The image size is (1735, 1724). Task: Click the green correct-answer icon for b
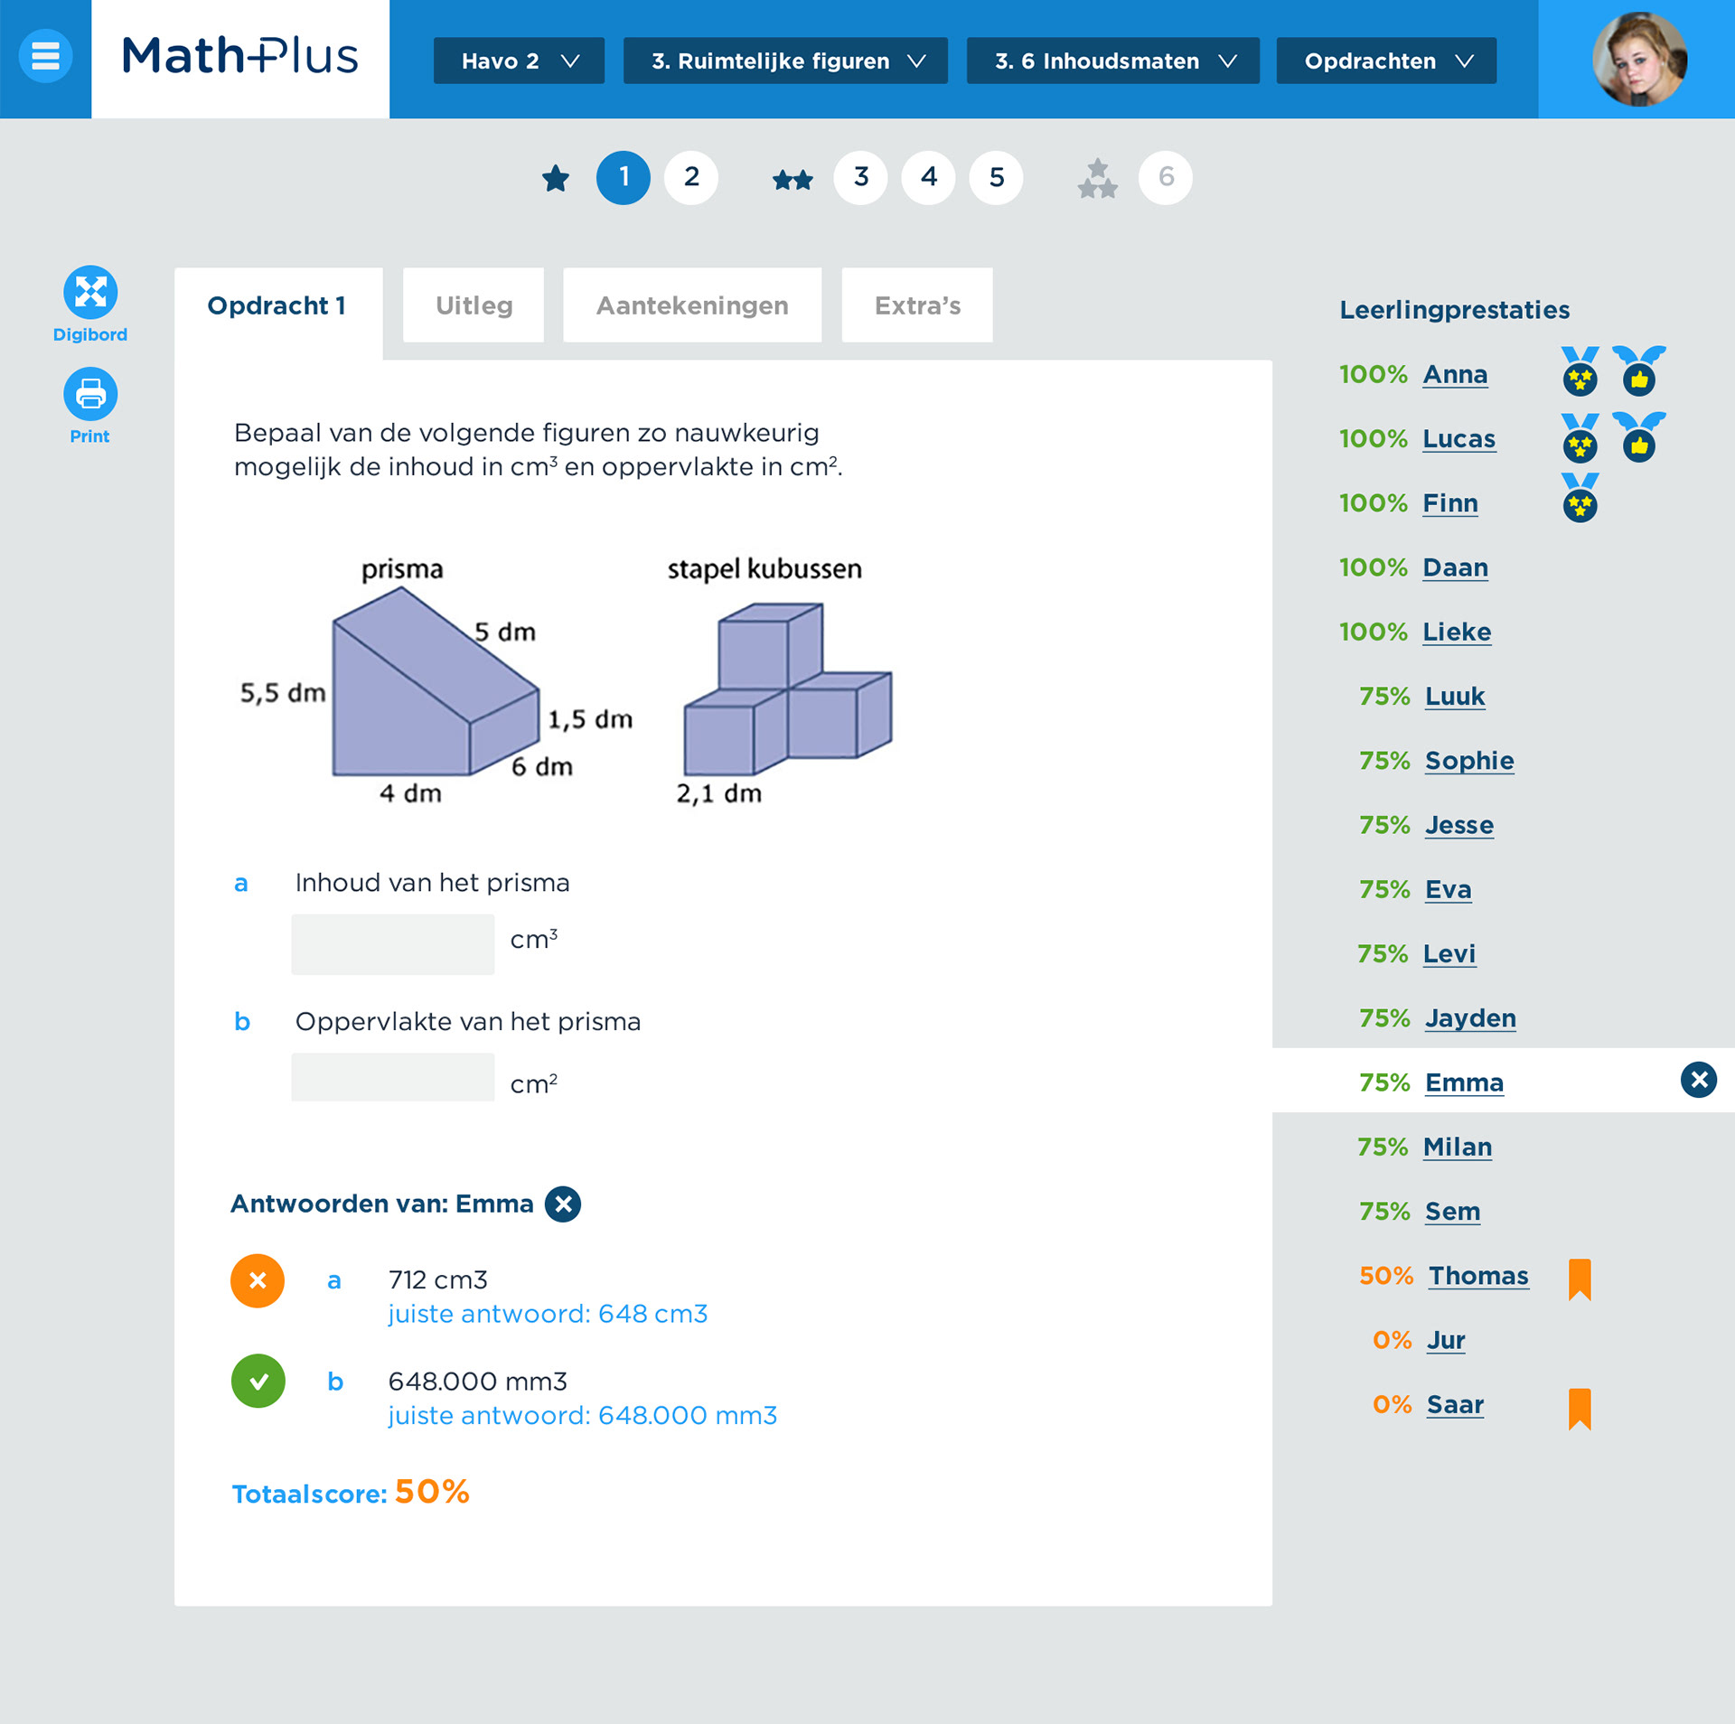point(258,1381)
